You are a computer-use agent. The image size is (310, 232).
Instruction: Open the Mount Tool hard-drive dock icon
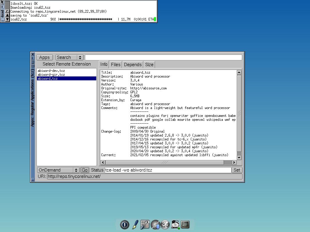[175, 224]
